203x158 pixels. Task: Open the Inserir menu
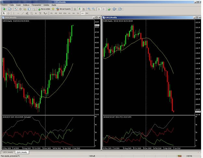(19, 5)
